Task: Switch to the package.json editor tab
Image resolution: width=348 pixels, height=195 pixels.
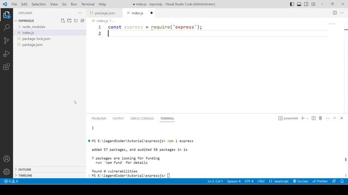Action: tap(104, 13)
